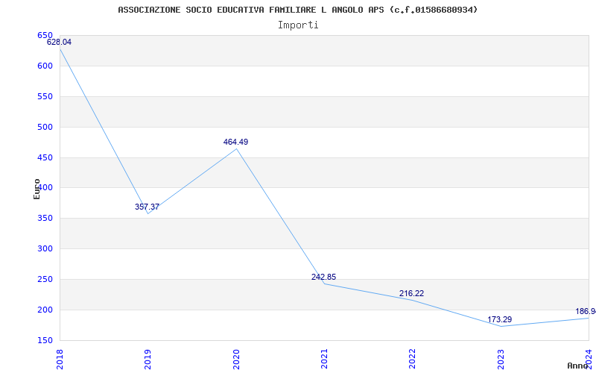Click y-axis value 200
Image resolution: width=596 pixels, height=373 pixels.
click(x=45, y=310)
